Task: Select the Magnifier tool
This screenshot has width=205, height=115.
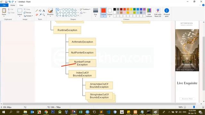Action: (x=44, y=15)
